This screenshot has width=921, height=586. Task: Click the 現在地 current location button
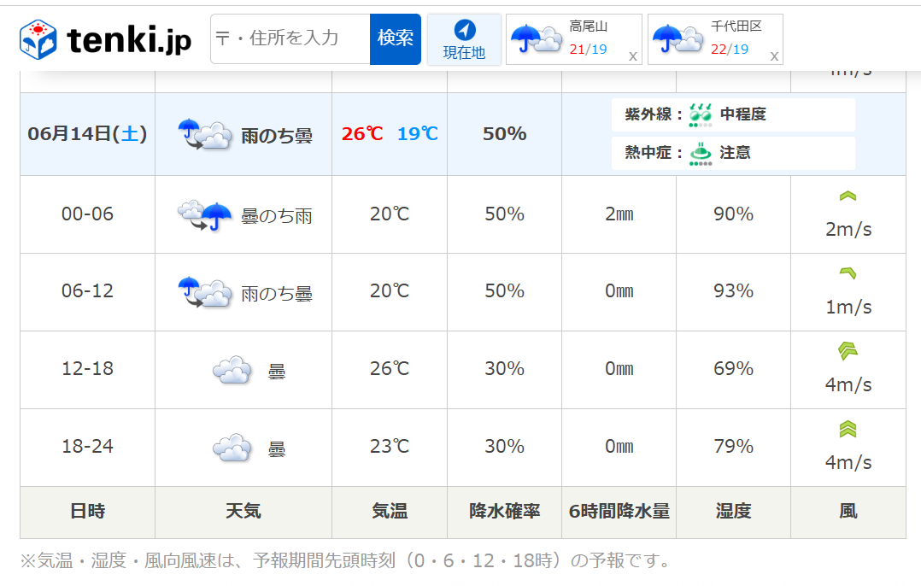coord(464,39)
